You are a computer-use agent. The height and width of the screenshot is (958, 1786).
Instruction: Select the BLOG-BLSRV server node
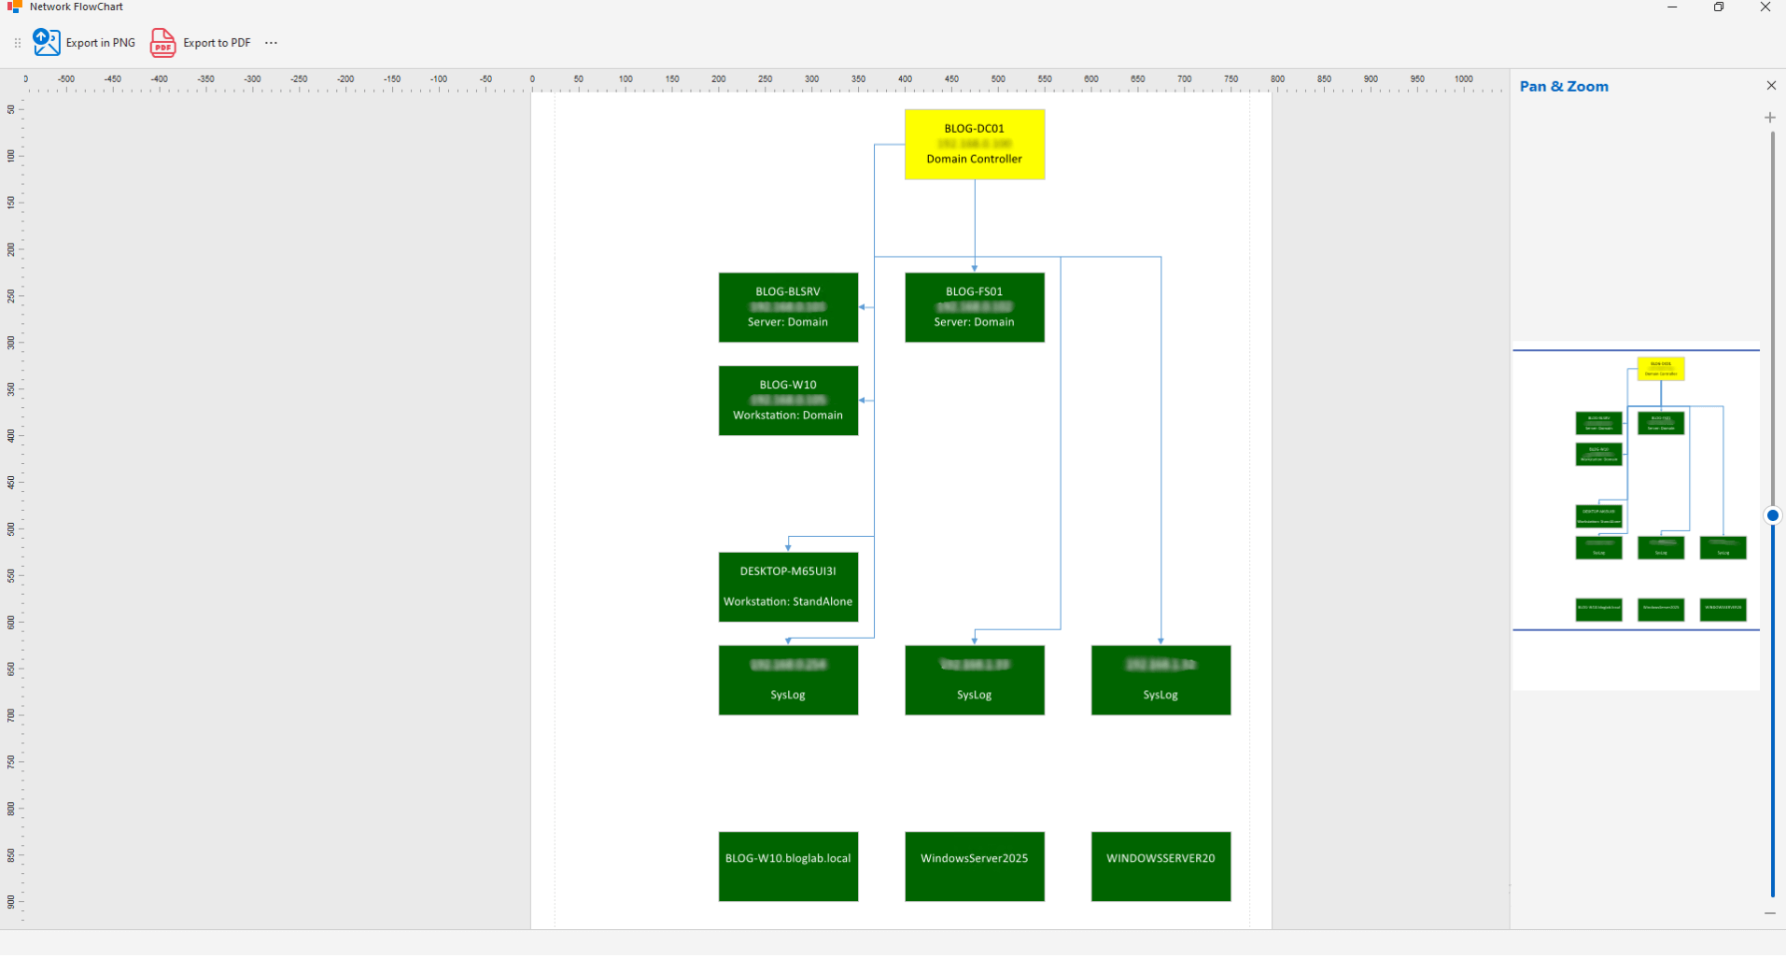coord(788,307)
